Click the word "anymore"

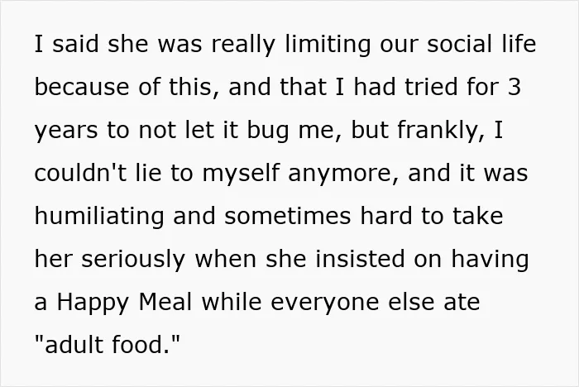click(341, 174)
